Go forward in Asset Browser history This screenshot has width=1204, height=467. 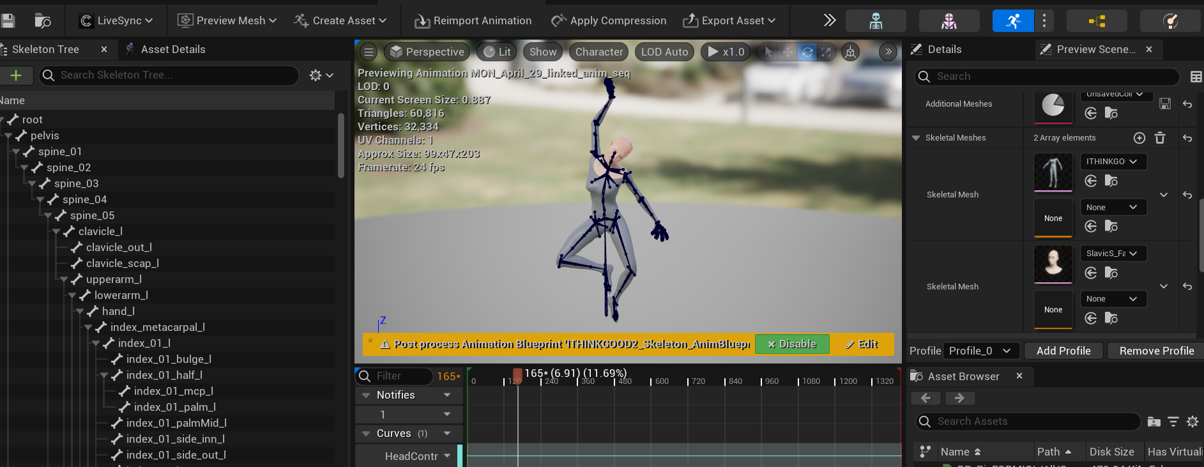click(x=959, y=398)
